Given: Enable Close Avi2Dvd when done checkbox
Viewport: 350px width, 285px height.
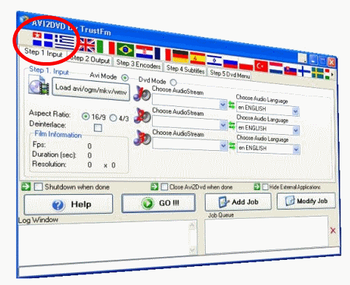Looking at the screenshot, I should tap(165, 187).
